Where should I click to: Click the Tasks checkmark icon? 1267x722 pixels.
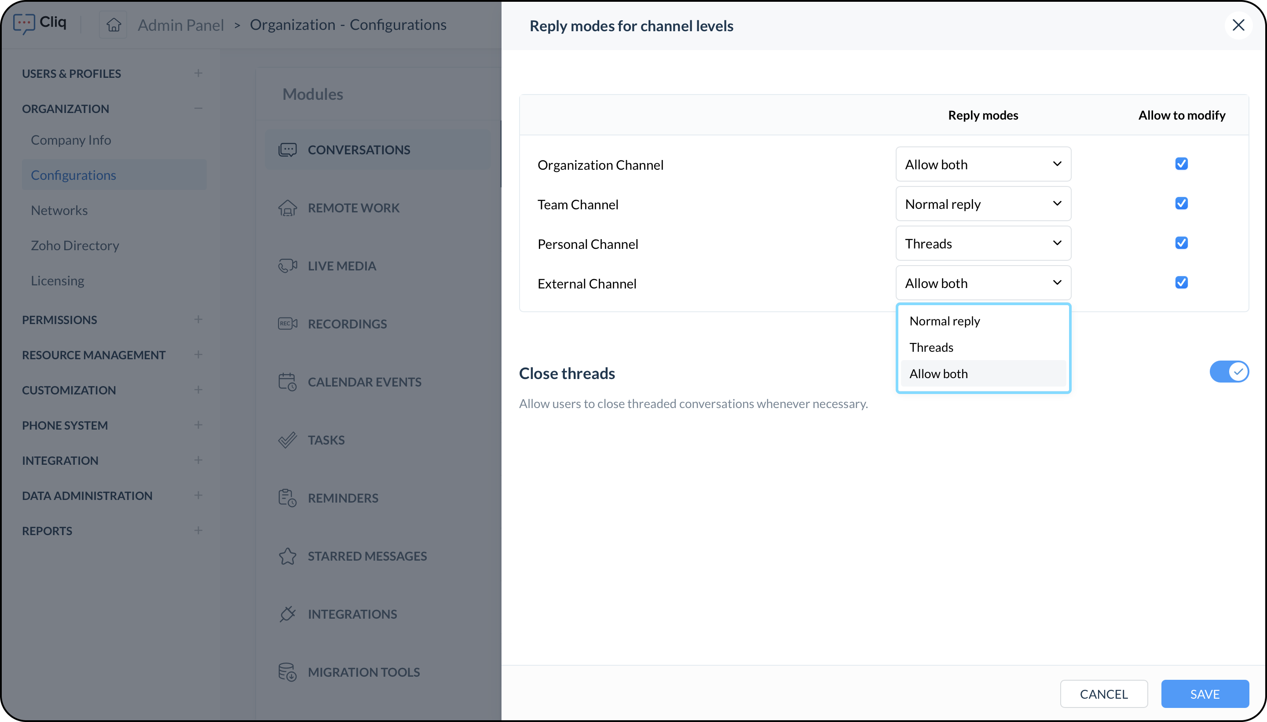(288, 440)
